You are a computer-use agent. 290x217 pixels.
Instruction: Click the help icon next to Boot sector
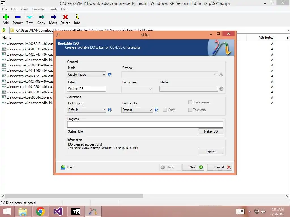156,110
